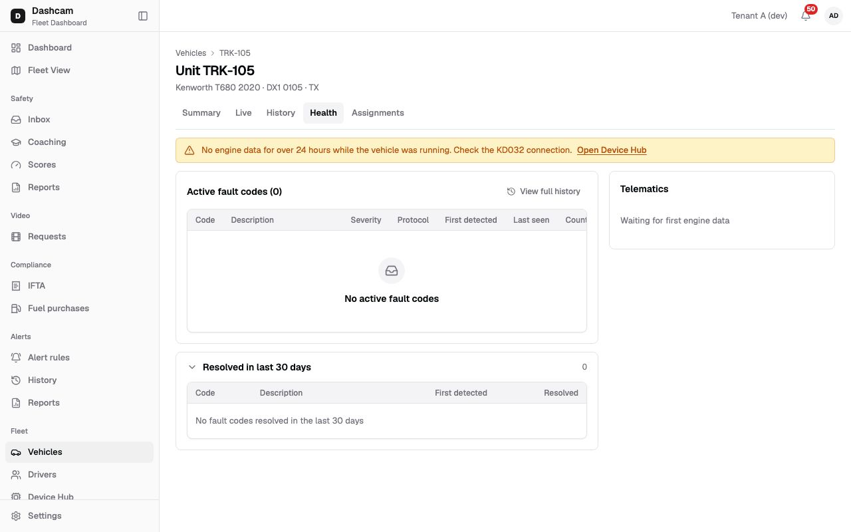Viewport: 851px width, 532px height.
Task: Click the Dashcam logo icon
Action: pyautogui.click(x=18, y=16)
